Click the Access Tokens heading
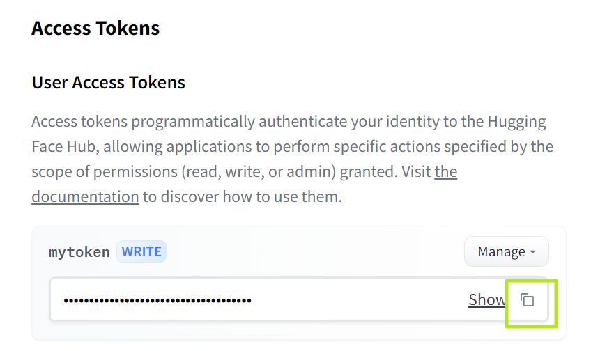This screenshot has width=607, height=351. [95, 29]
